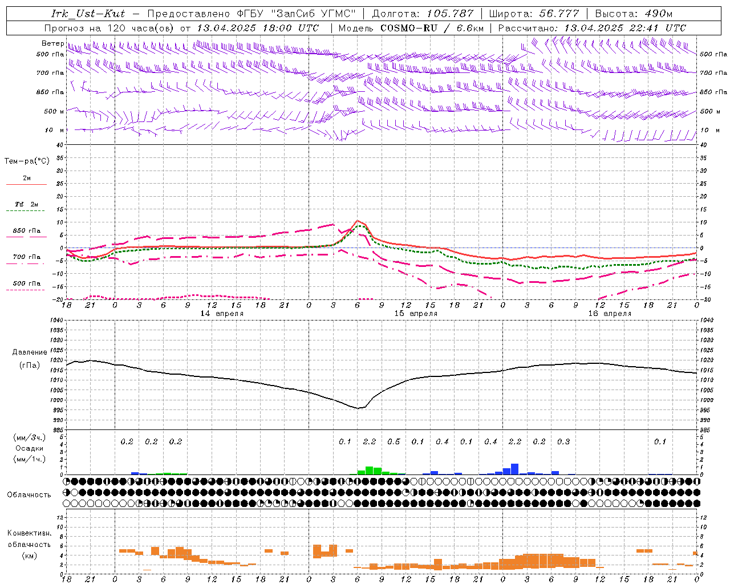The height and width of the screenshot is (584, 730).
Task: Select the elevation text Высота: 490м
Action: point(634,14)
